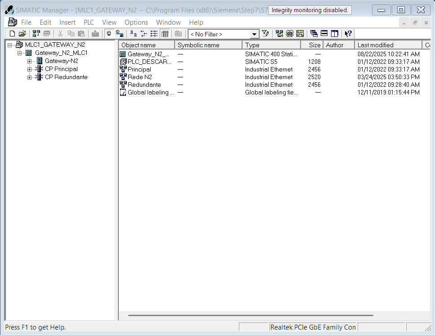Click the 'SIMATIC S5' type cell
Screen dimensions: 435x335
pos(261,62)
